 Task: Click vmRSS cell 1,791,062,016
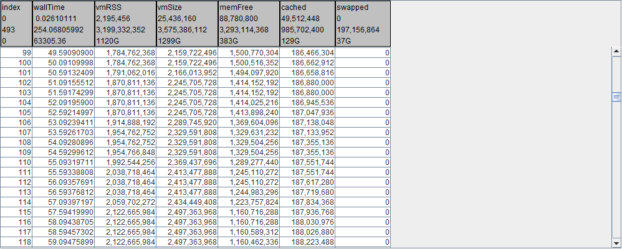click(x=125, y=73)
